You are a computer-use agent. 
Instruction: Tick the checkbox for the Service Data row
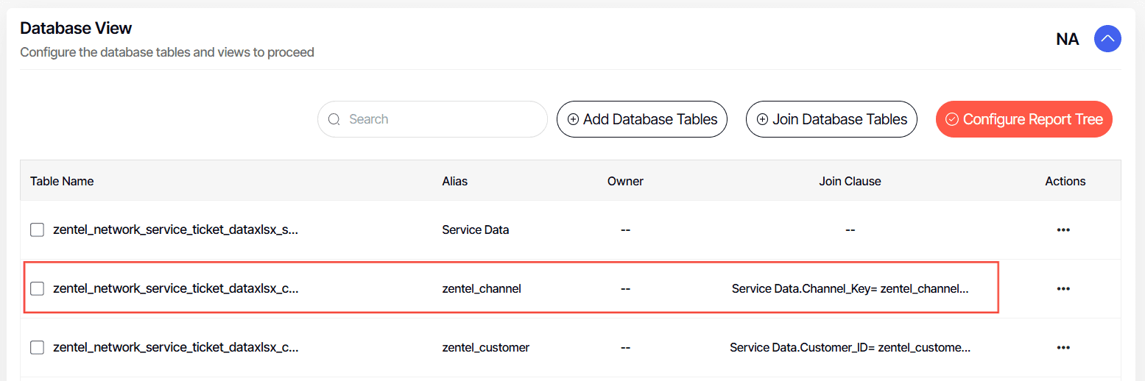click(x=37, y=230)
